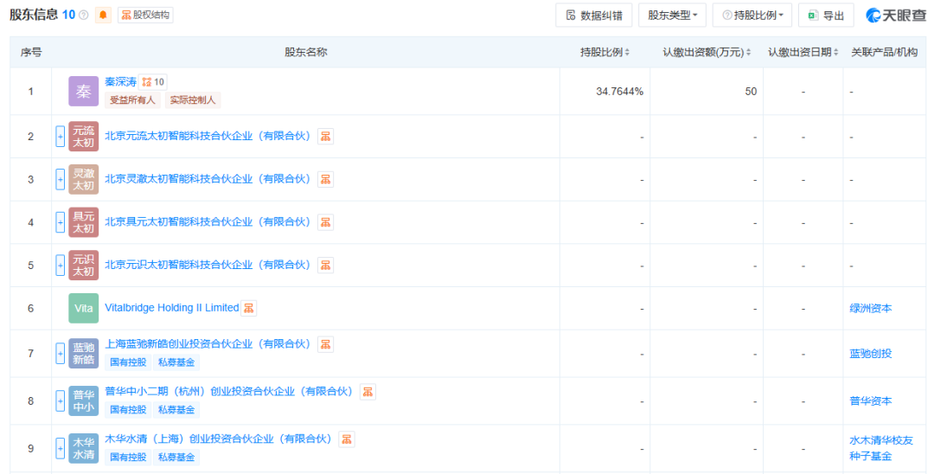Expand row for 北京元识太初智能科技合伙企业
Image resolution: width=934 pixels, height=474 pixels.
(61, 265)
